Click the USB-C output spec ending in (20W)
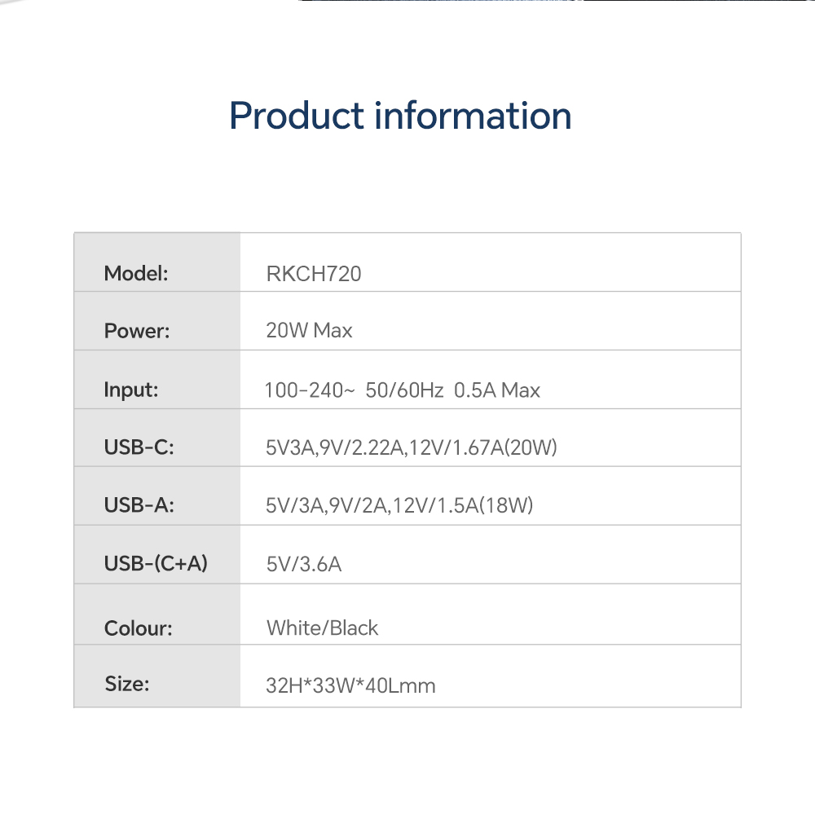This screenshot has height=815, width=815. coord(412,447)
